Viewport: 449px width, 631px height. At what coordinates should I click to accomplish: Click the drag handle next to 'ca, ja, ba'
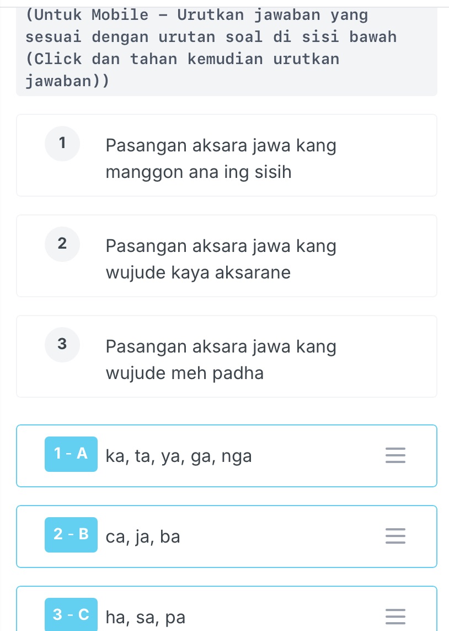pyautogui.click(x=395, y=535)
